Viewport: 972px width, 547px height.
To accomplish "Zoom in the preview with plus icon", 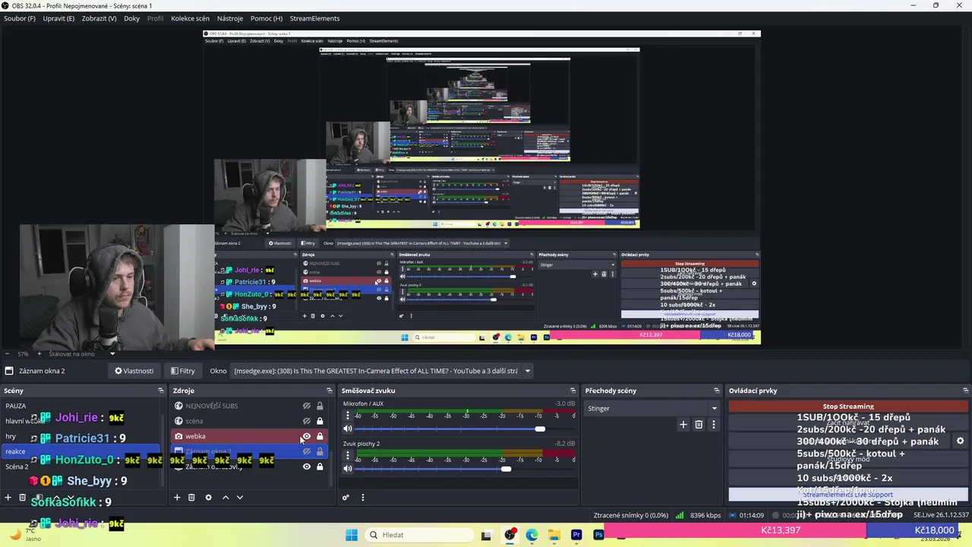I will pyautogui.click(x=39, y=353).
